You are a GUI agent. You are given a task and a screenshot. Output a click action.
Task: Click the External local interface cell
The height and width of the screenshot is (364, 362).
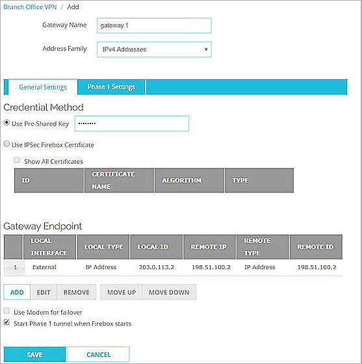coord(44,267)
